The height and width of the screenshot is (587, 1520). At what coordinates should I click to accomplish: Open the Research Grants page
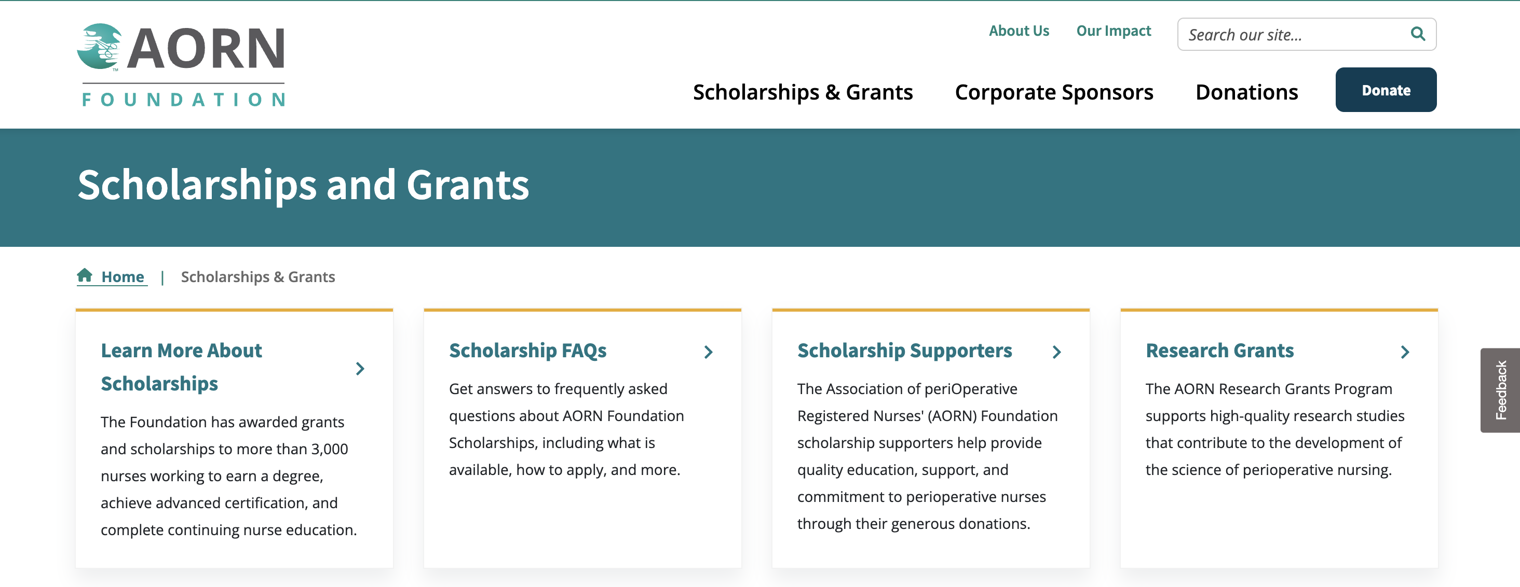pos(1218,351)
